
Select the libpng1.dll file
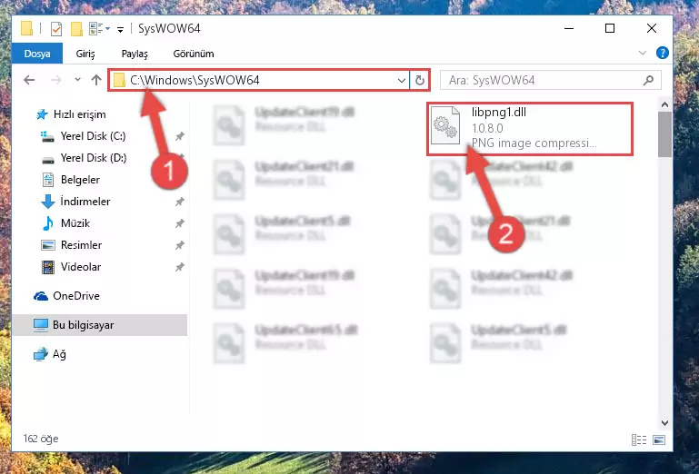[x=530, y=128]
